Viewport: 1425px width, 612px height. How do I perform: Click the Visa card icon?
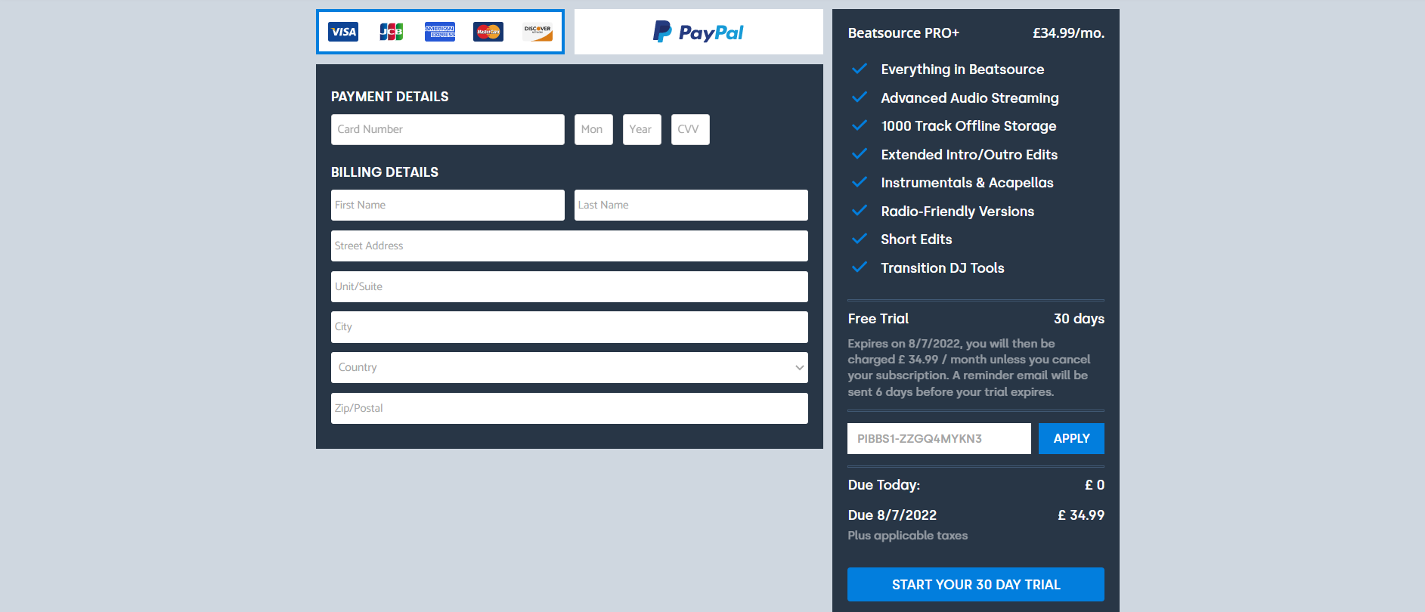[x=343, y=32]
